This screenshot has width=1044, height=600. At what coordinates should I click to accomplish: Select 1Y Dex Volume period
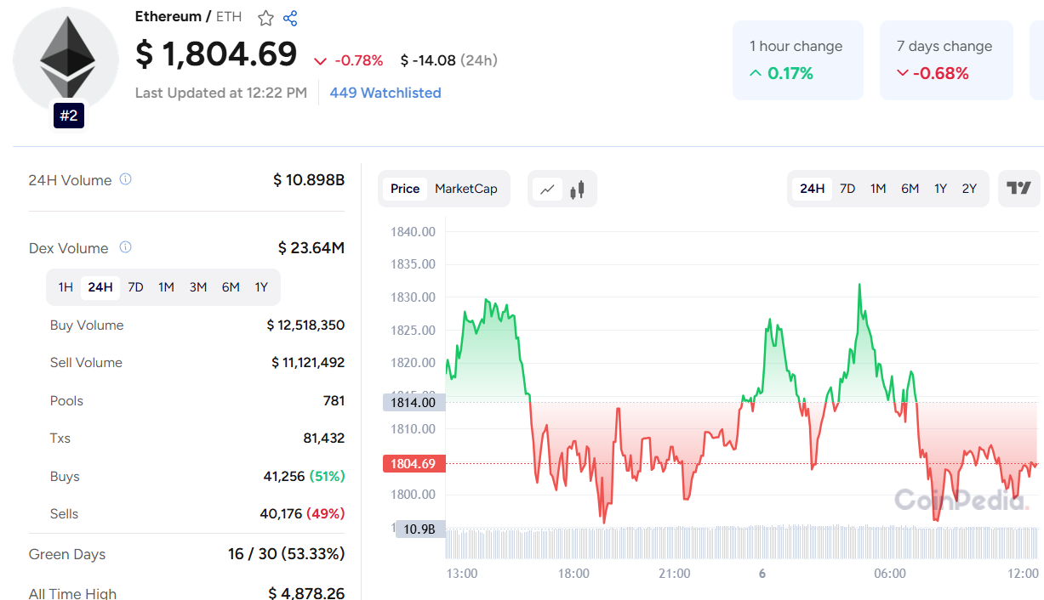(261, 287)
